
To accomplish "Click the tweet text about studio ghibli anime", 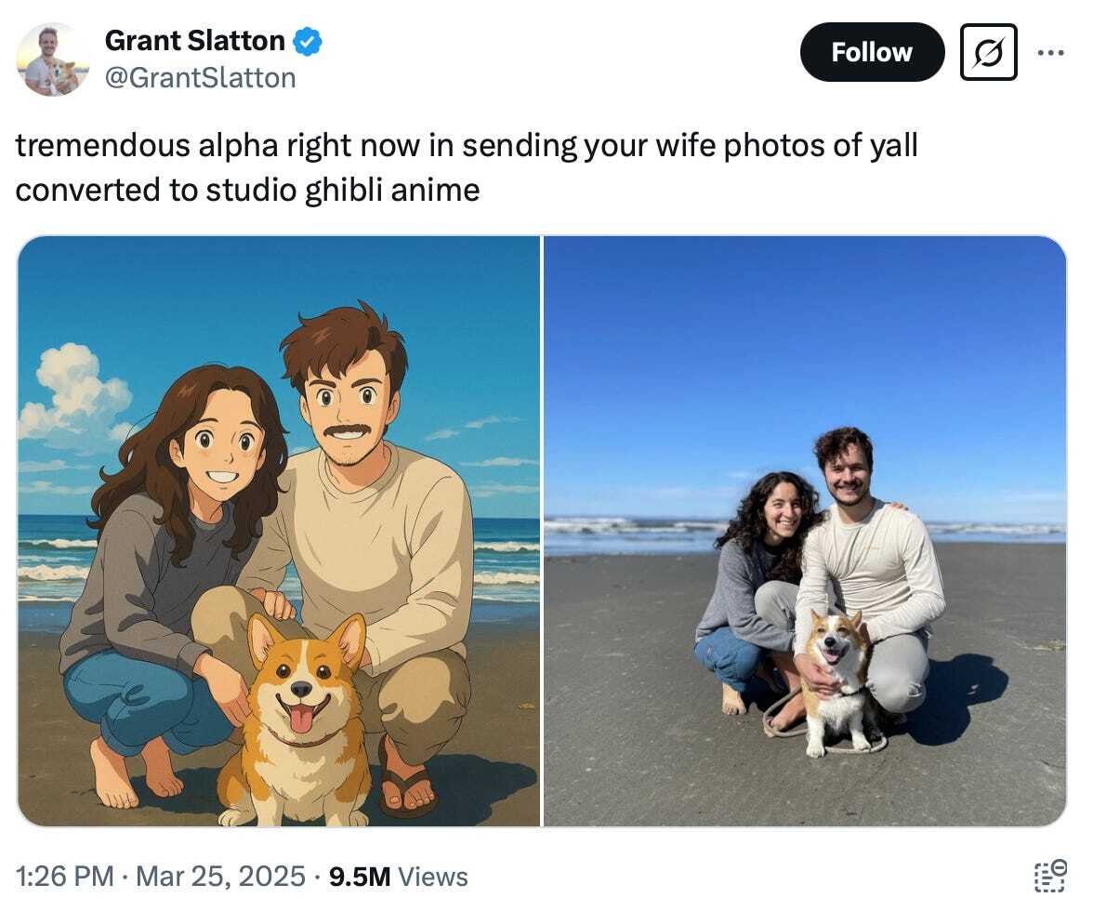I will (x=467, y=167).
